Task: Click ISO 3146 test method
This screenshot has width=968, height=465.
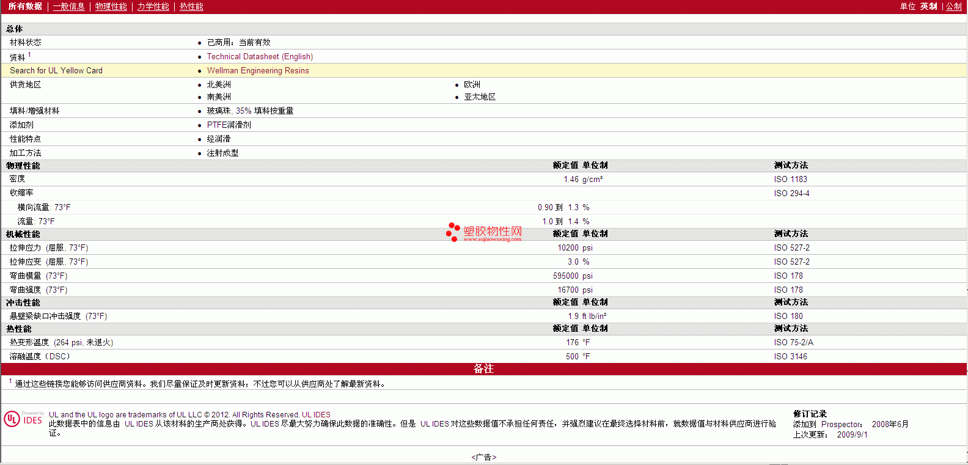Action: click(790, 356)
